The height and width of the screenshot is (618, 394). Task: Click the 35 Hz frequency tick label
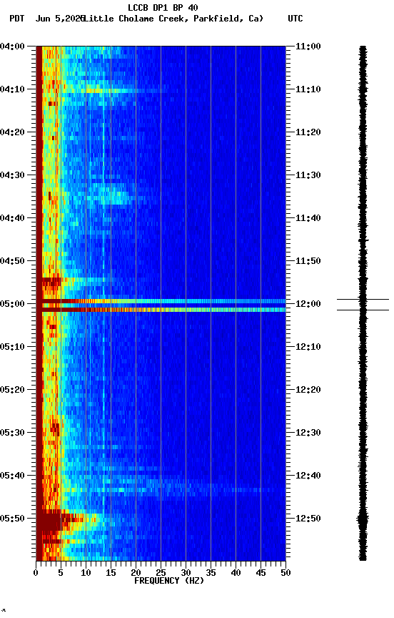pos(211,573)
